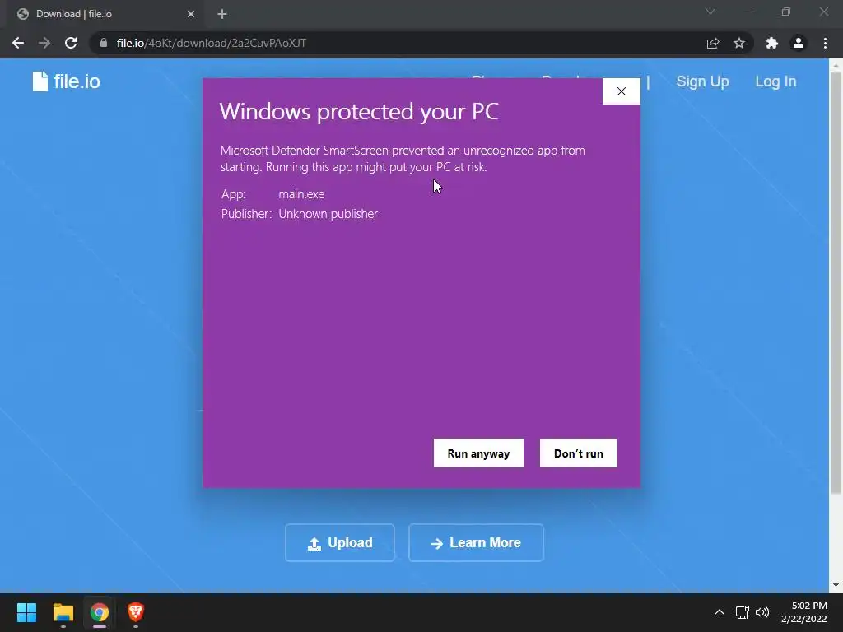Open the Extensions puzzle icon
This screenshot has height=632, width=843.
[772, 43]
